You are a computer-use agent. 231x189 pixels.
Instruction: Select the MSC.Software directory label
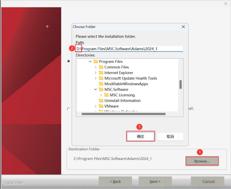click(116, 89)
